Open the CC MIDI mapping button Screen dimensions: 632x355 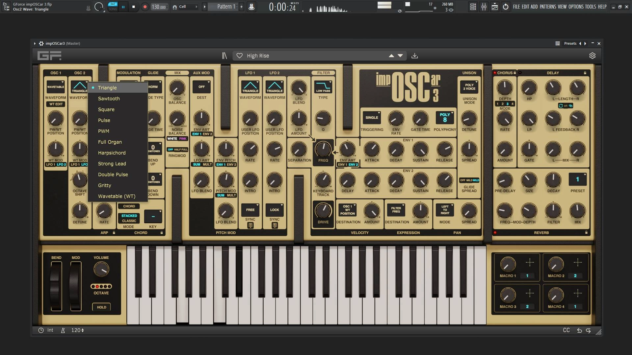point(566,330)
